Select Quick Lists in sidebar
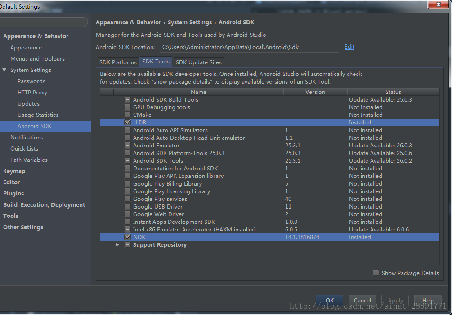The width and height of the screenshot is (452, 315). tap(24, 149)
